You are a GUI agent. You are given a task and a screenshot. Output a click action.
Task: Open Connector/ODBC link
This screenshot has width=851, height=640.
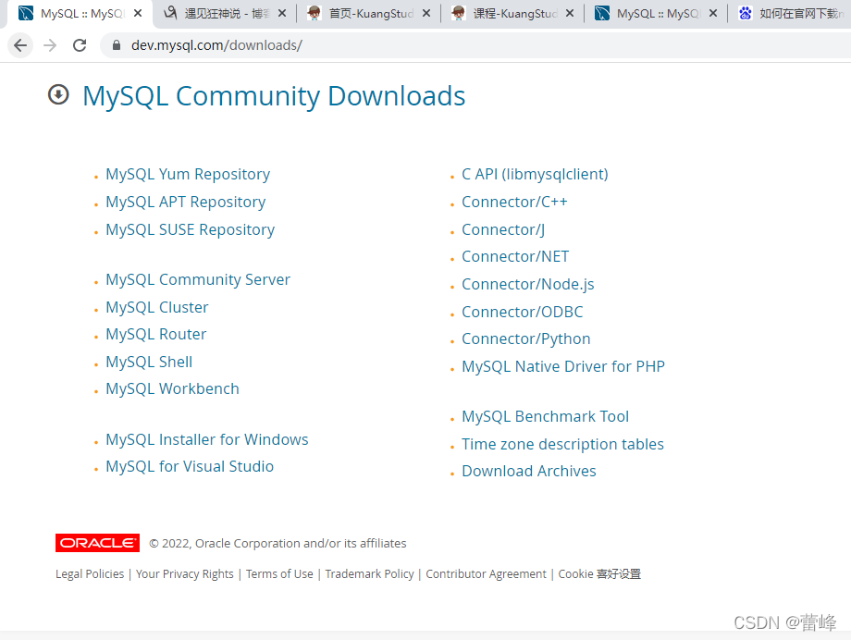tap(523, 312)
